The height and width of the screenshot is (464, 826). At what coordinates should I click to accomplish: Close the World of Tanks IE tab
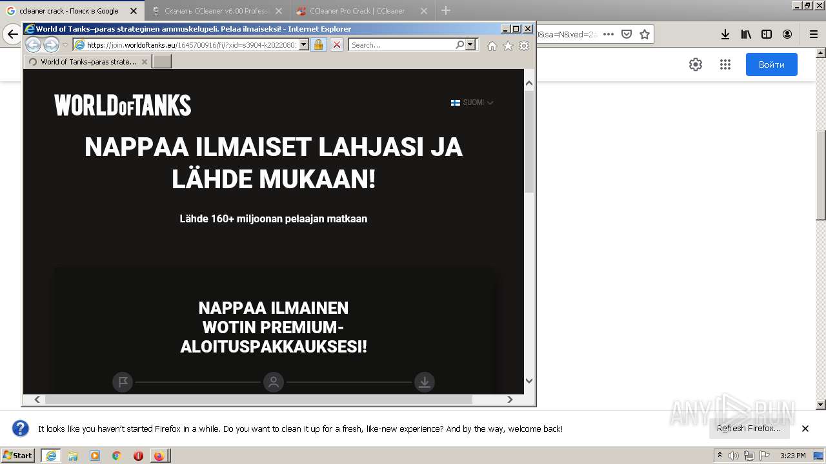point(145,62)
